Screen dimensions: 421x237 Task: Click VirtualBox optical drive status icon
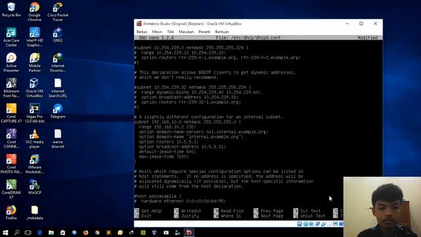tap(305, 224)
